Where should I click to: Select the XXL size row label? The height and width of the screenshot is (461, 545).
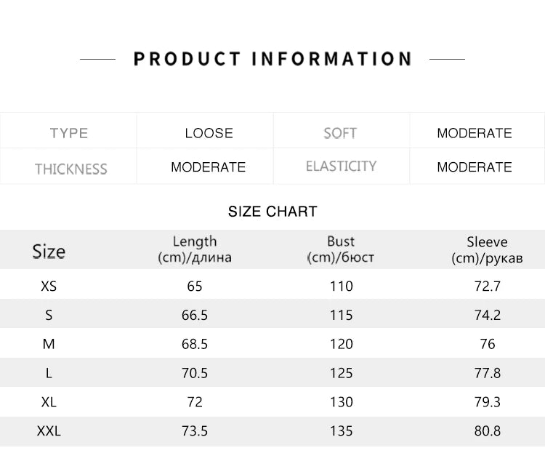click(49, 431)
